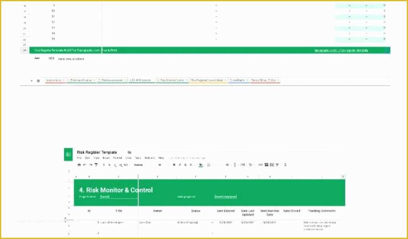Open Vertical align options
This screenshot has height=239, width=408.
pos(235,165)
